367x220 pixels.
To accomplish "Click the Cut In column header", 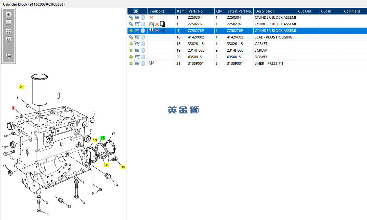I will click(331, 11).
